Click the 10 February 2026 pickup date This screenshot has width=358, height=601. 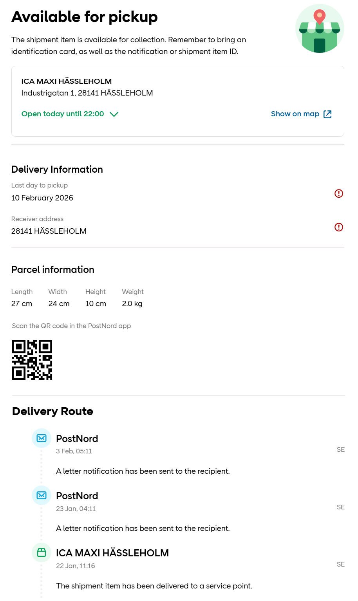pyautogui.click(x=42, y=198)
